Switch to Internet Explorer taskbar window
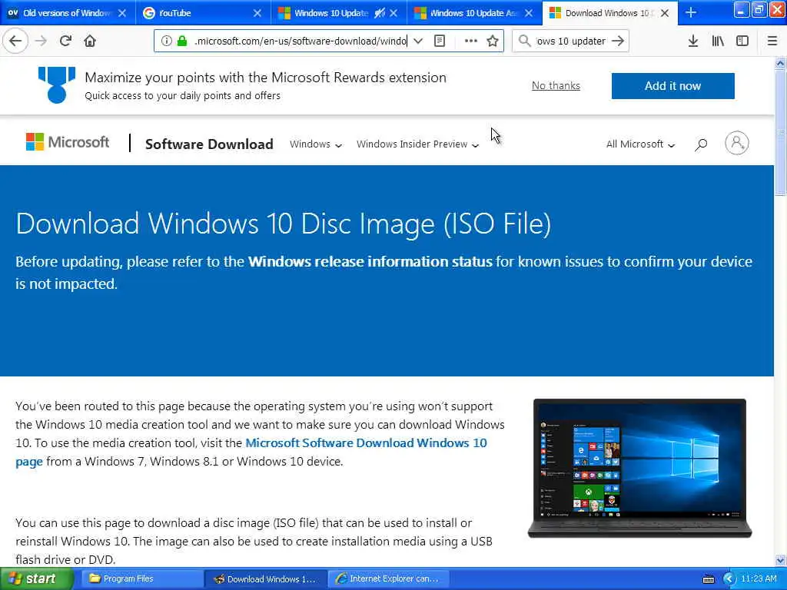This screenshot has height=590, width=787. [388, 578]
